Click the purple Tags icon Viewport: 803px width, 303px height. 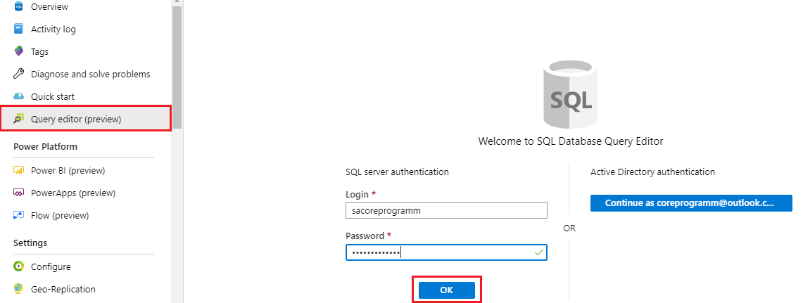pyautogui.click(x=19, y=51)
